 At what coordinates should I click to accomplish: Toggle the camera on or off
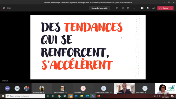pos(142,8)
